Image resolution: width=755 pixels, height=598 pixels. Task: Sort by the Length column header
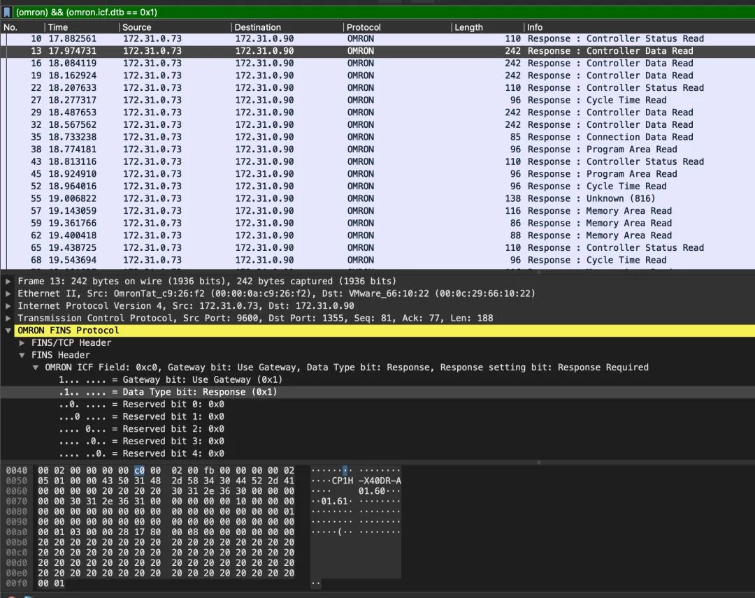pos(487,27)
